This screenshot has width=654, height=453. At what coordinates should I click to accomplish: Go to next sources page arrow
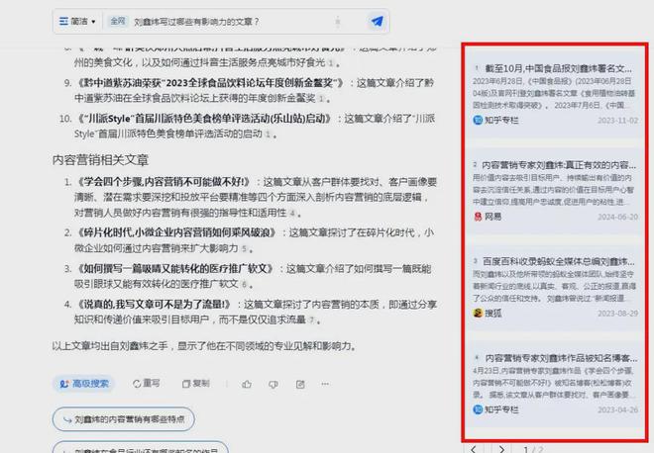501,449
